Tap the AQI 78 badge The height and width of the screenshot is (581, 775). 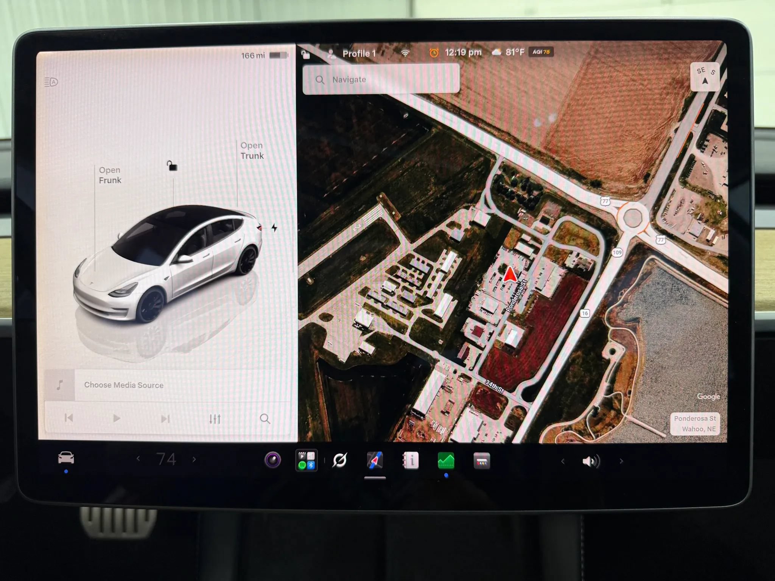point(541,52)
